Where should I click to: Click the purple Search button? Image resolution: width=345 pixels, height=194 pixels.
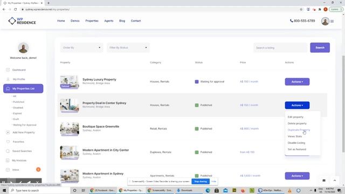320,47
